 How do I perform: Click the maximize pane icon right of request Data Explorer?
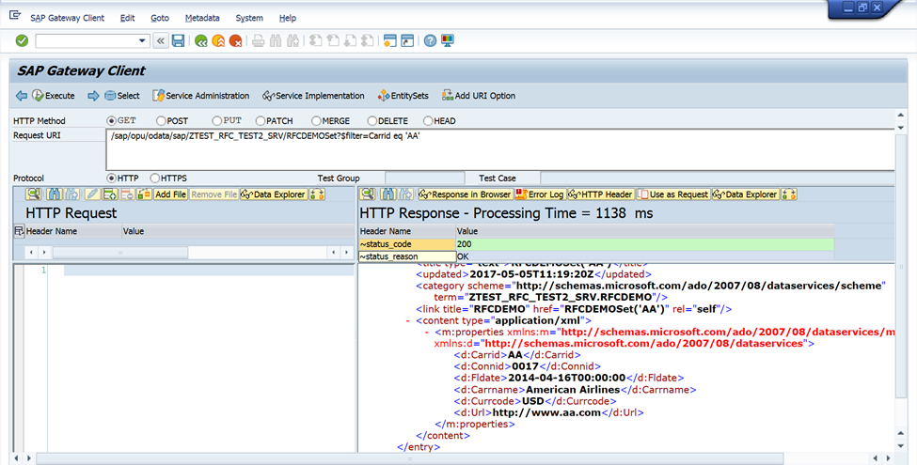[x=317, y=194]
